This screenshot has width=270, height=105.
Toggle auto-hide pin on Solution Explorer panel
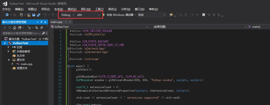[x=41, y=22]
